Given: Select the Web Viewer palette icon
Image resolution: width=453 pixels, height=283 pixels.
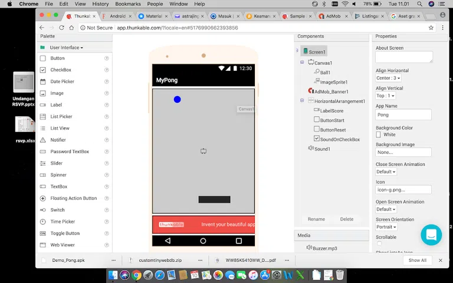Looking at the screenshot, I should [42, 245].
